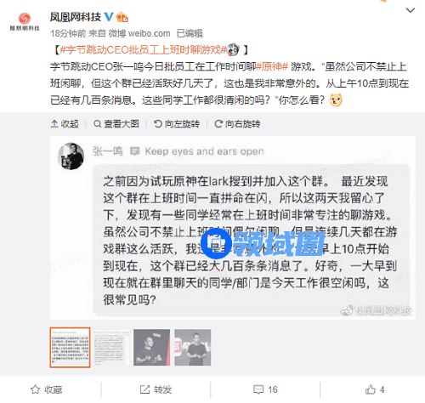Click 转发 to repost
This screenshot has width=425, height=403.
[156, 389]
